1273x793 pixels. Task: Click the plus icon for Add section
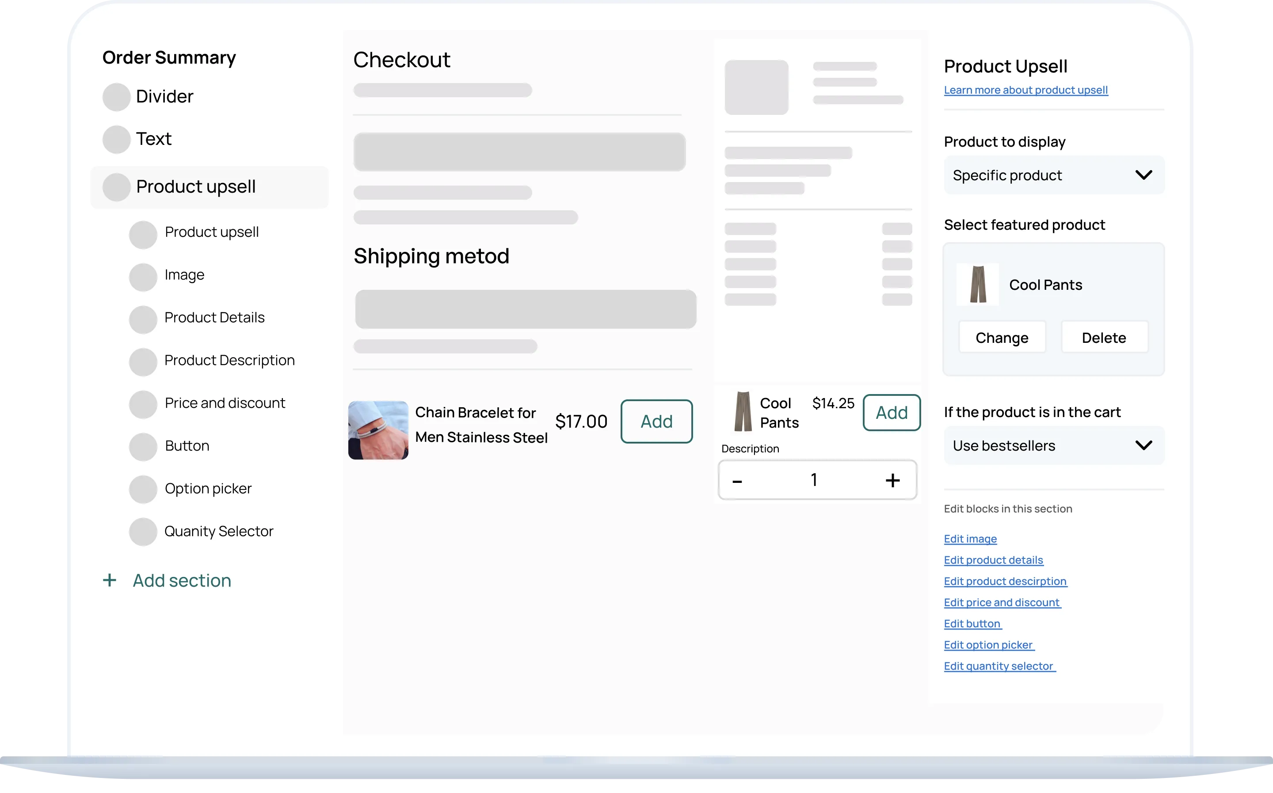tap(110, 580)
